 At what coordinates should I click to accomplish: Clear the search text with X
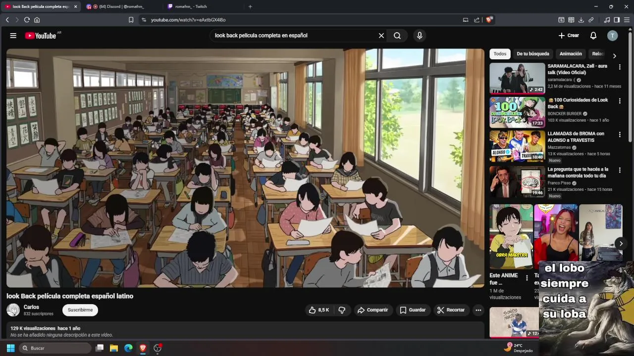(x=381, y=36)
